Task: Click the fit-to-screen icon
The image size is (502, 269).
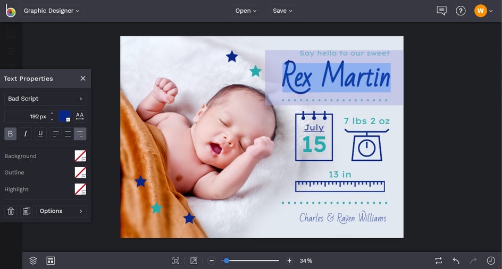Action: 176,261
